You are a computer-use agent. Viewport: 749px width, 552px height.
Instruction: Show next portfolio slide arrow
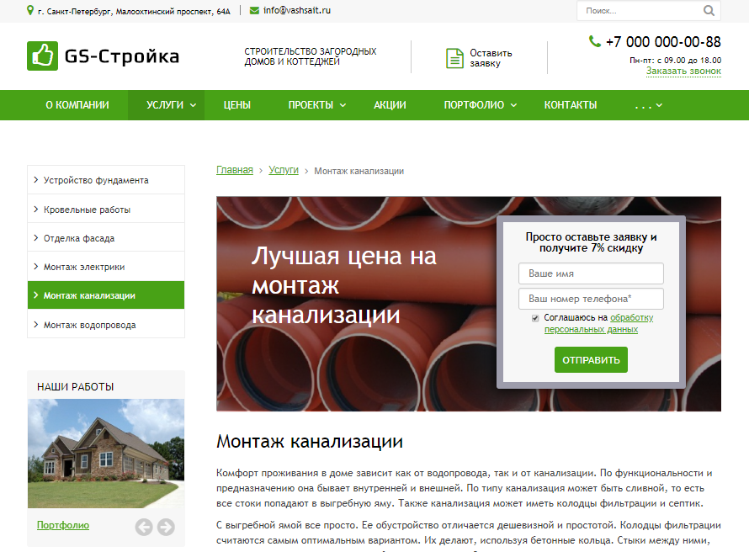pos(166,527)
